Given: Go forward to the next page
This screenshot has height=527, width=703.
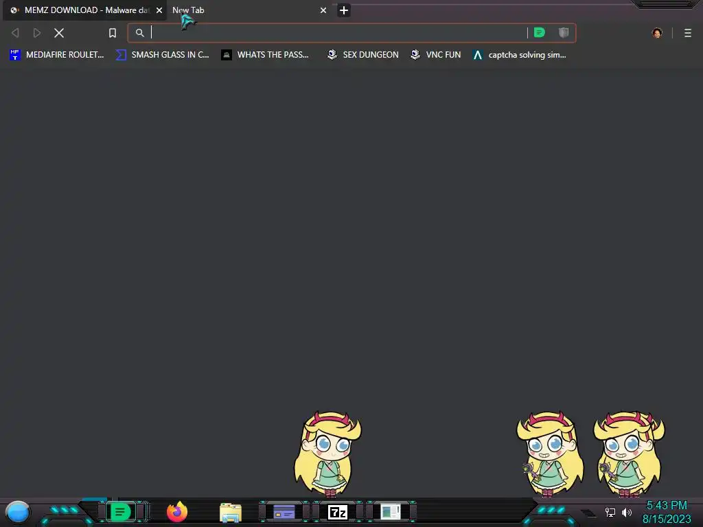Looking at the screenshot, I should 37,33.
